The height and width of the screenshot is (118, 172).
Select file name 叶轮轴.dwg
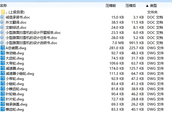coord(15,94)
